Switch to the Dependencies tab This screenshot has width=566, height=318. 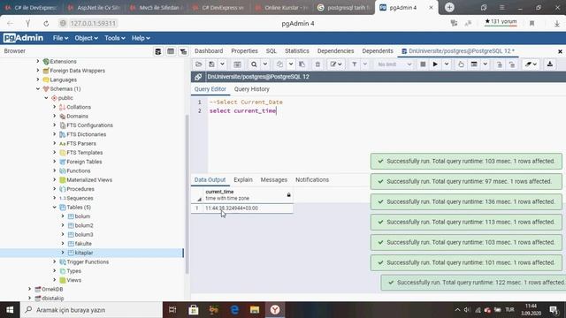click(335, 51)
